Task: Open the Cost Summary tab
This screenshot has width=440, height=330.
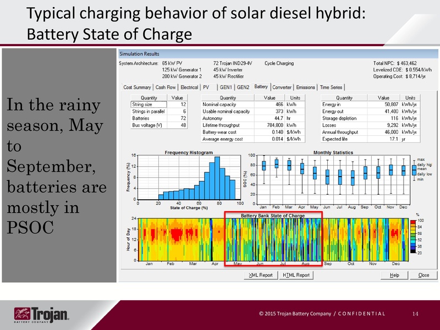Action: pos(137,87)
